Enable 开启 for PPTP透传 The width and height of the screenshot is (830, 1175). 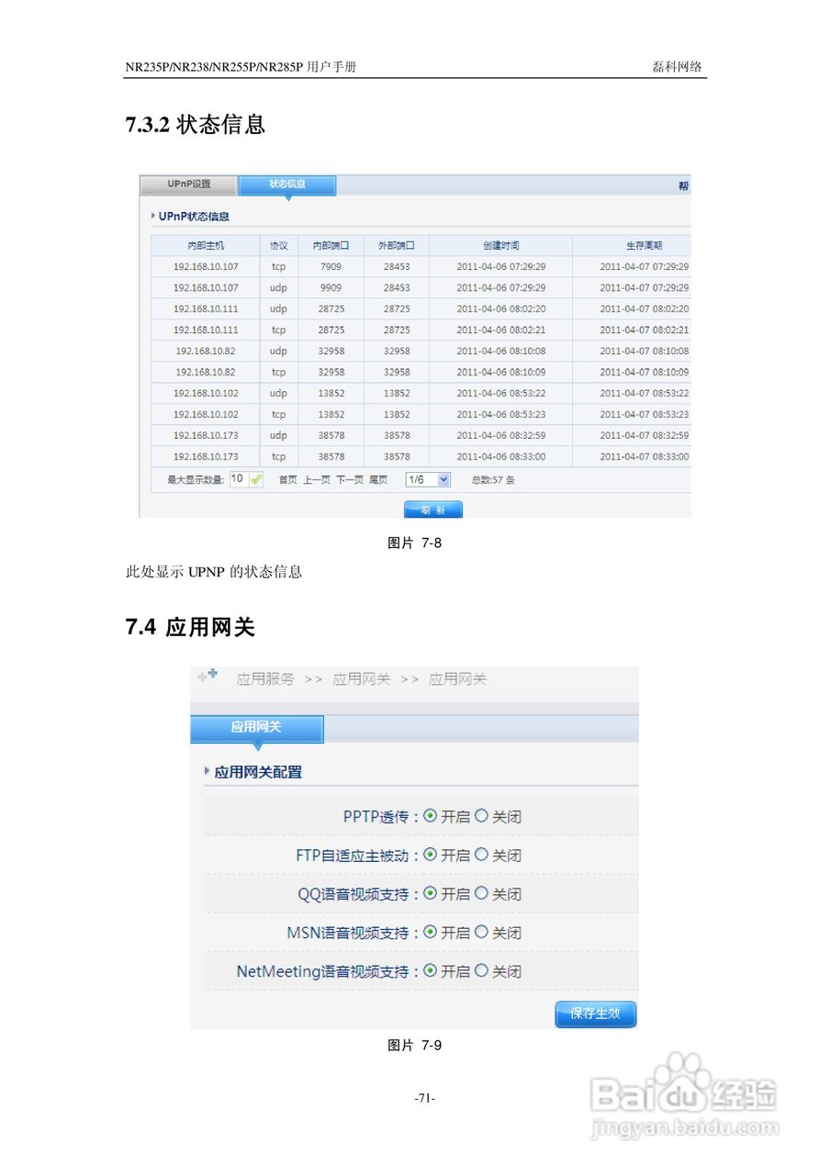click(x=430, y=816)
